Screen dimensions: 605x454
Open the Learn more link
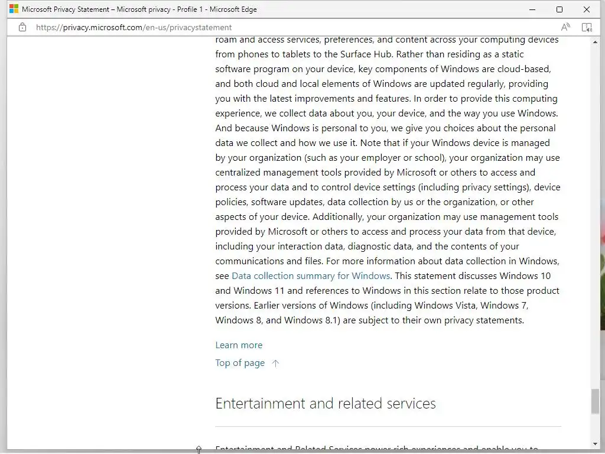[x=239, y=345]
